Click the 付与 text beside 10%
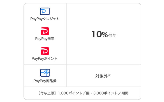Viewport: 164px width, 102px height. tap(112, 36)
